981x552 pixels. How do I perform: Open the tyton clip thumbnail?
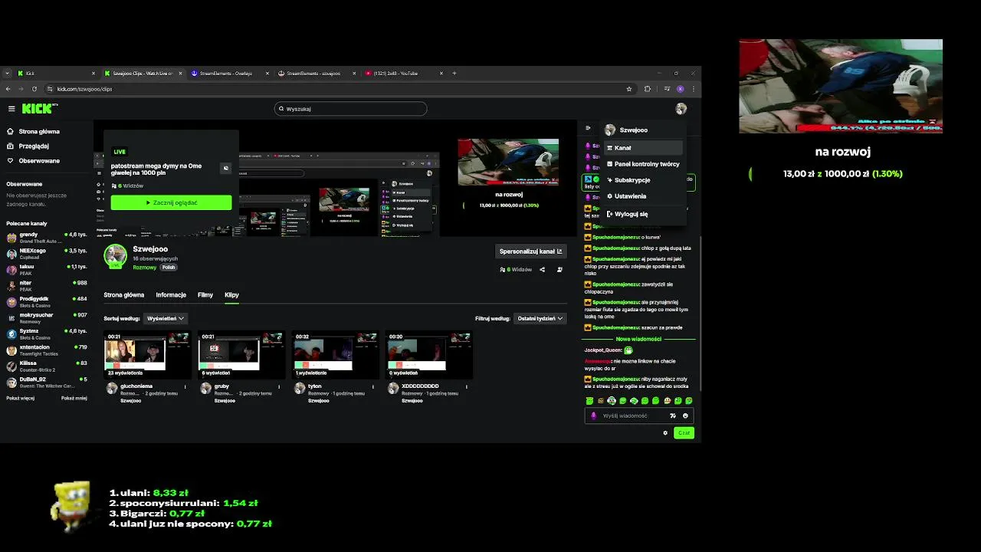click(335, 353)
